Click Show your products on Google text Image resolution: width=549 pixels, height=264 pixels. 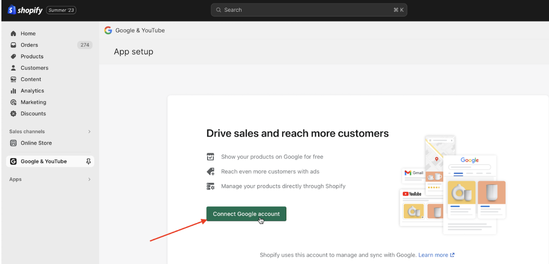pyautogui.click(x=272, y=157)
